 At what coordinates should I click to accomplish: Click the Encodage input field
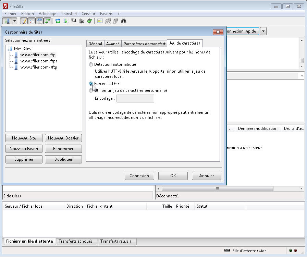pyautogui.click(x=135, y=99)
